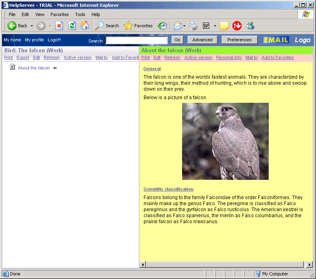Open the File menu
The width and height of the screenshot is (316, 279).
tap(12, 14)
